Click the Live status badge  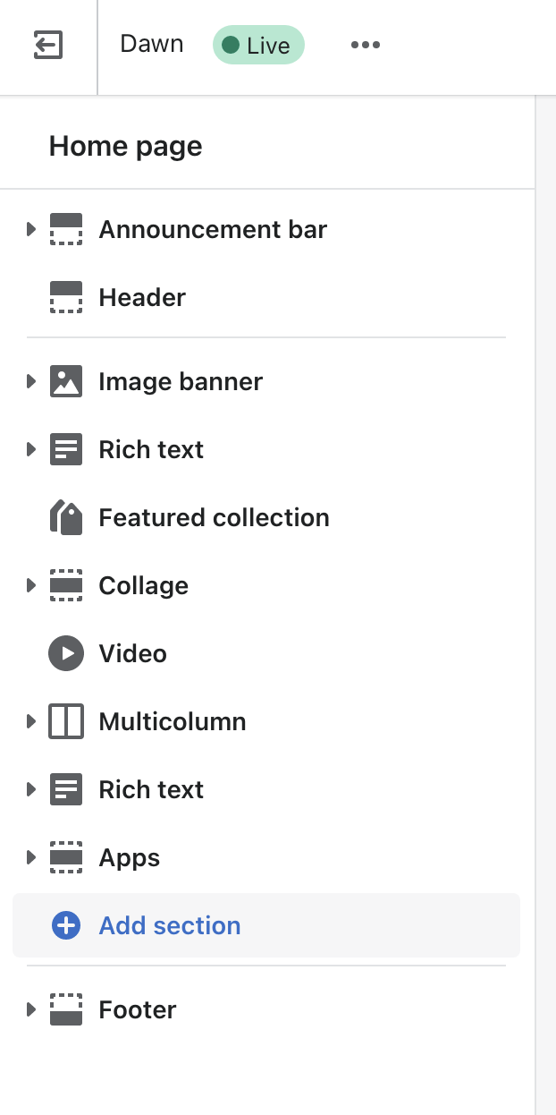coord(258,45)
